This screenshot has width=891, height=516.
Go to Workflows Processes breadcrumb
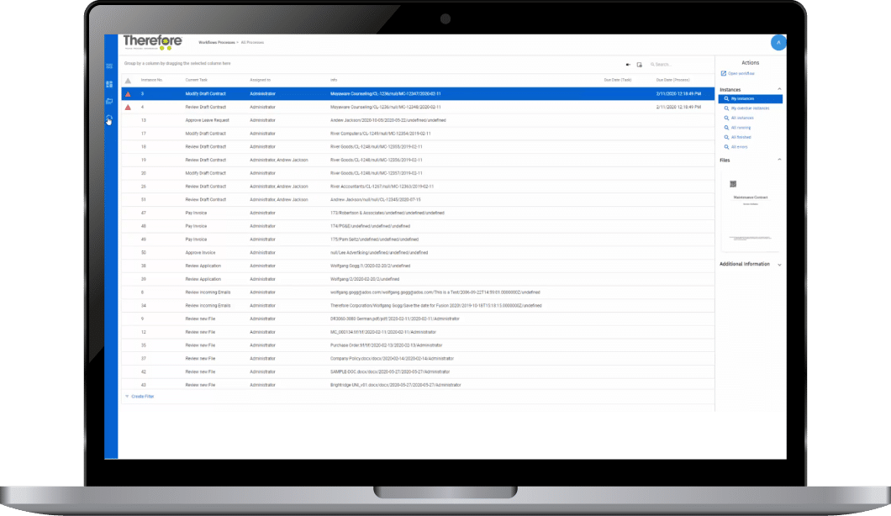tap(216, 41)
